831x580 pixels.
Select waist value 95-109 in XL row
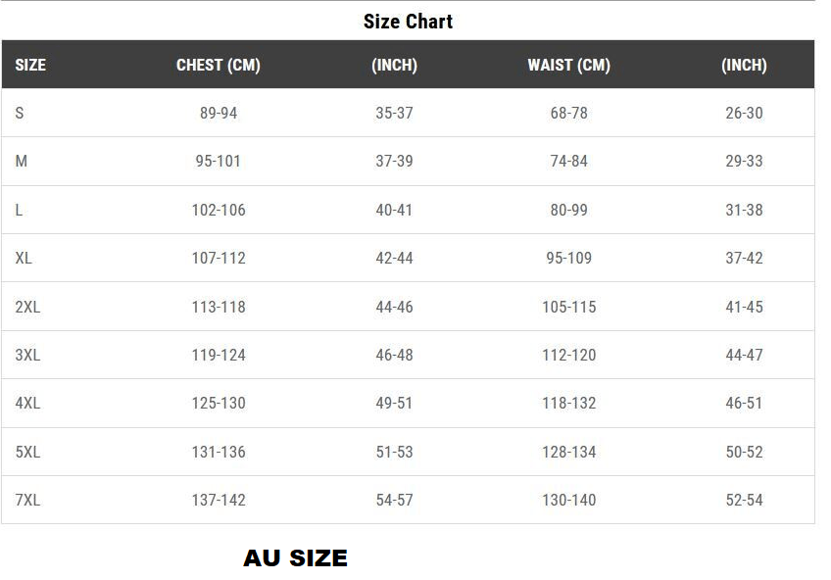tap(568, 259)
